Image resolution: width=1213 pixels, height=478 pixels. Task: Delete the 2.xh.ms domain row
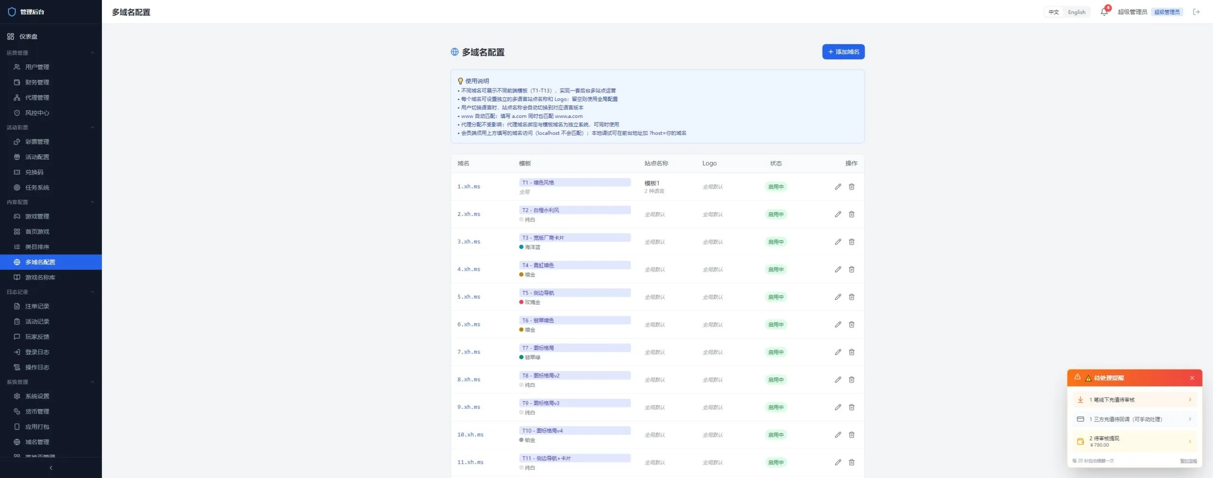pyautogui.click(x=851, y=214)
